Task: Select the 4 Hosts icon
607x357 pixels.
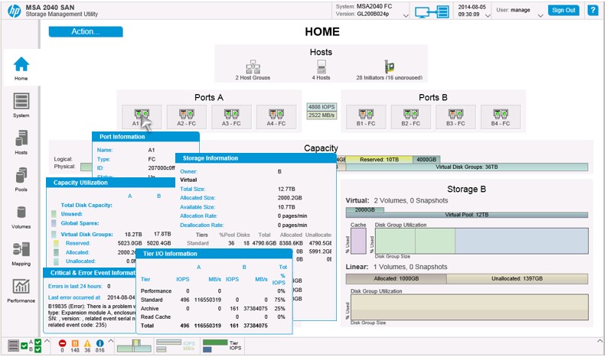Action: [x=321, y=67]
